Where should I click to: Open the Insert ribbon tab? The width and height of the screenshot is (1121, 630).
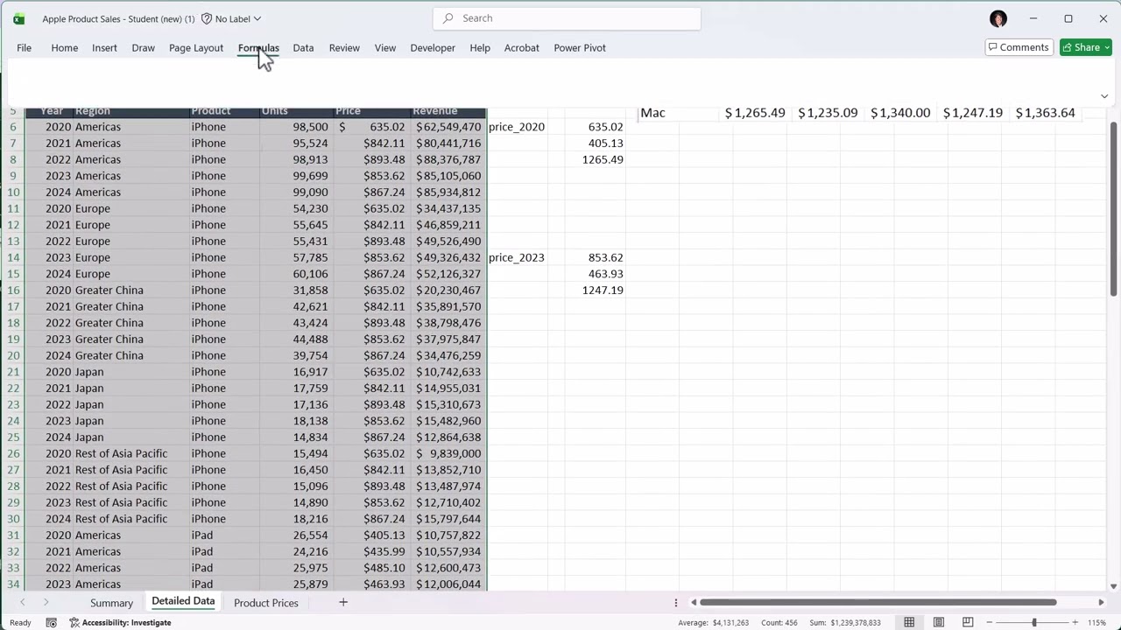(x=104, y=48)
